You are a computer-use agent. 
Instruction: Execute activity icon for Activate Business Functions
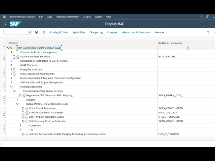point(18,57)
